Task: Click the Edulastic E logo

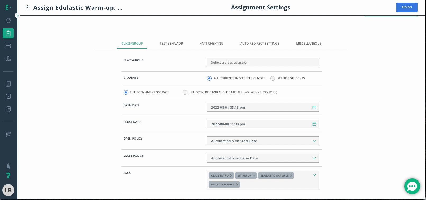Action: point(8,8)
